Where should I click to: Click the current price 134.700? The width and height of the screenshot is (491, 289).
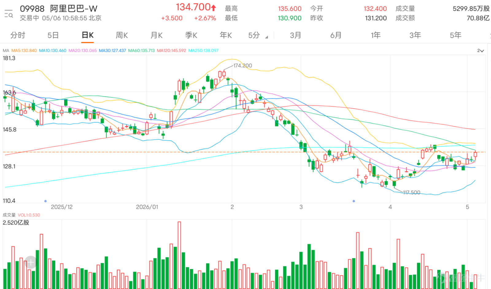[193, 7]
